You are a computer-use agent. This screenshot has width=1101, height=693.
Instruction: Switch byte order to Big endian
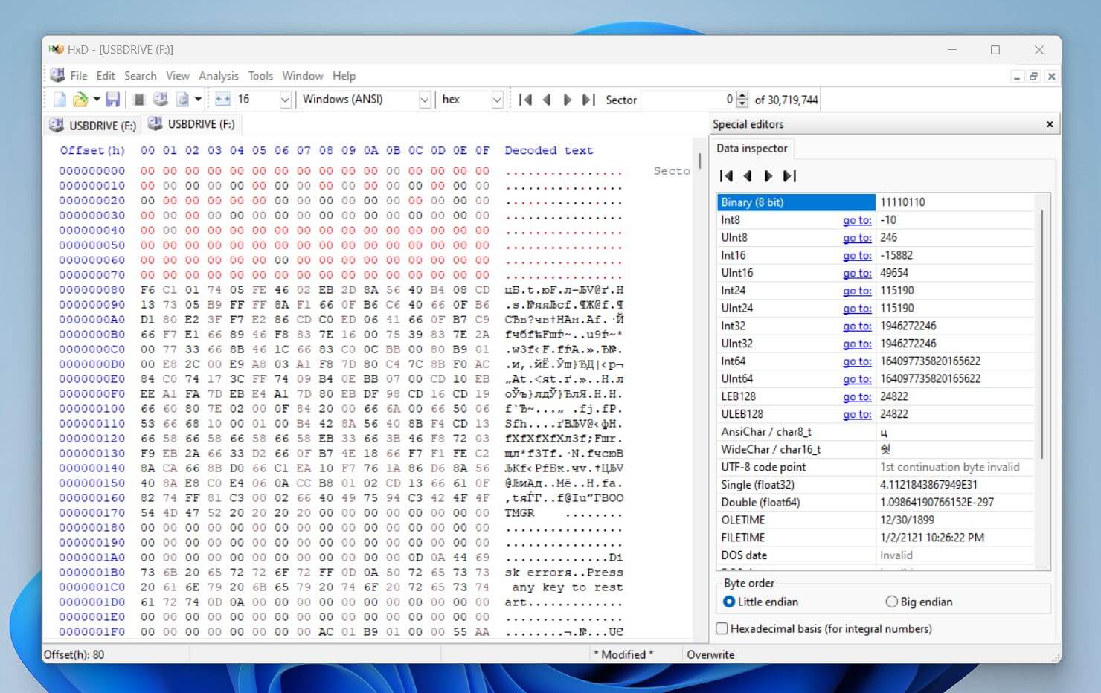pyautogui.click(x=890, y=602)
